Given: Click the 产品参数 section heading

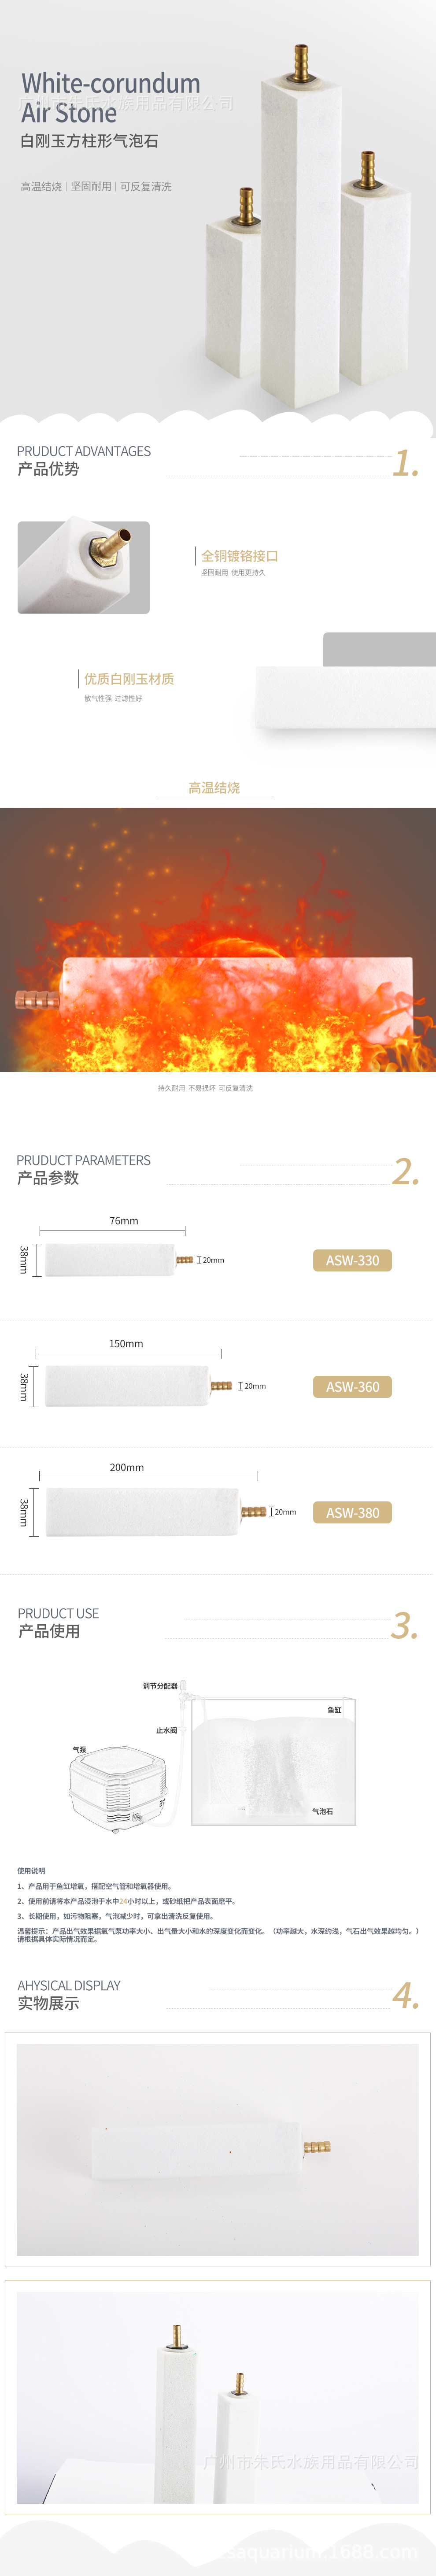Looking at the screenshot, I should point(48,1178).
